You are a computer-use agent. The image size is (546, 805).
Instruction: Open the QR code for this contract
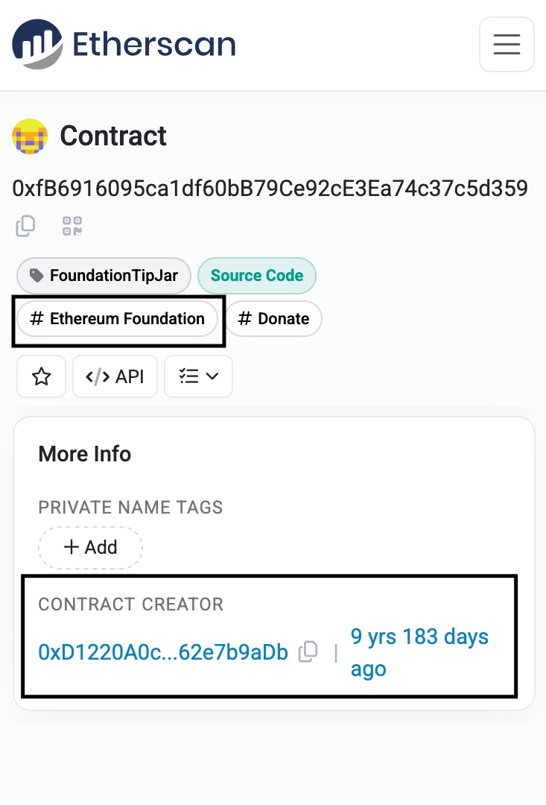[x=72, y=226]
